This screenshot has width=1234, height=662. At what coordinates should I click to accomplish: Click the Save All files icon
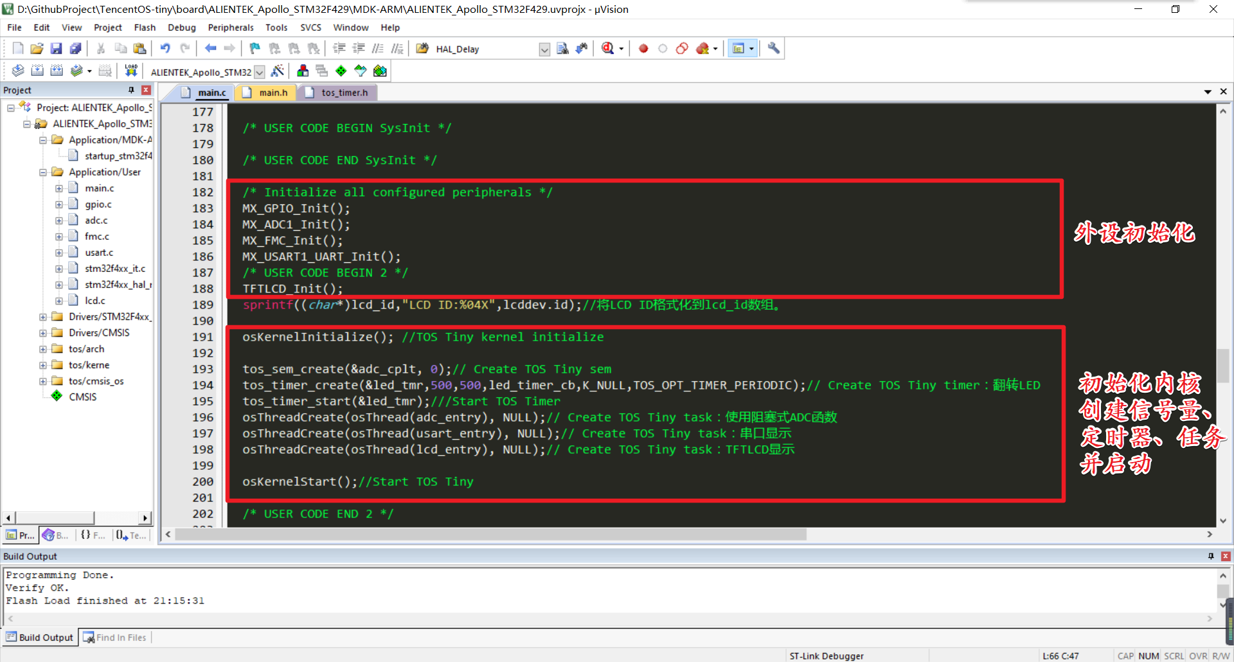coord(76,49)
